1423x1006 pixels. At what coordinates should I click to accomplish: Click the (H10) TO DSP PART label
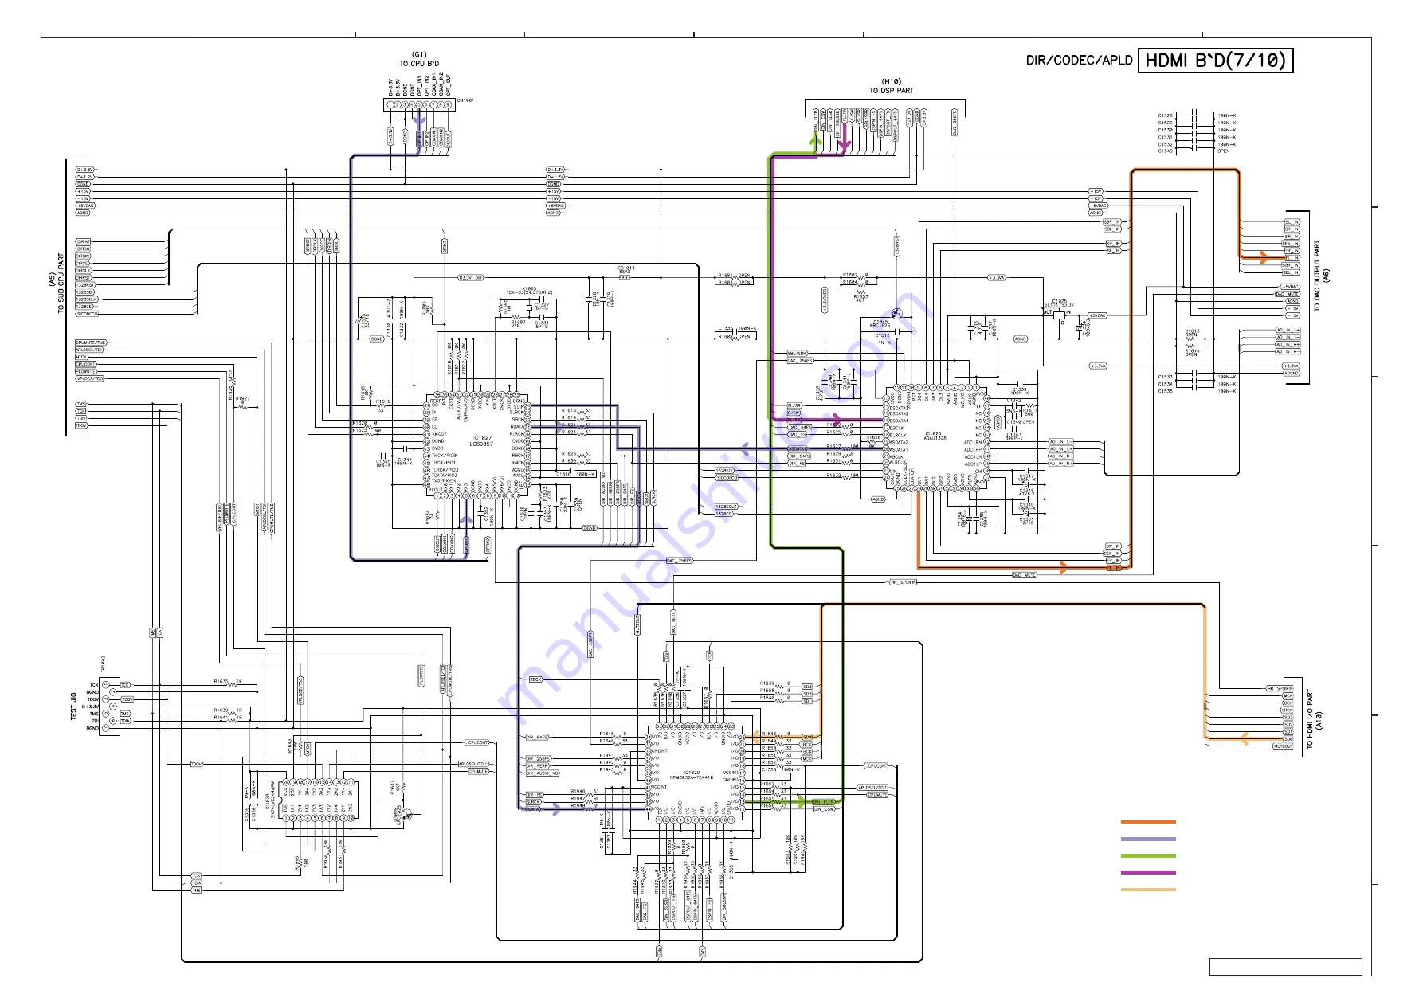[891, 86]
